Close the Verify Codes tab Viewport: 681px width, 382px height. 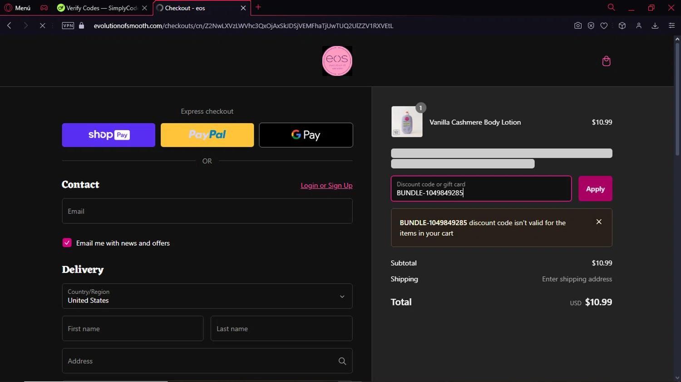[x=145, y=8]
